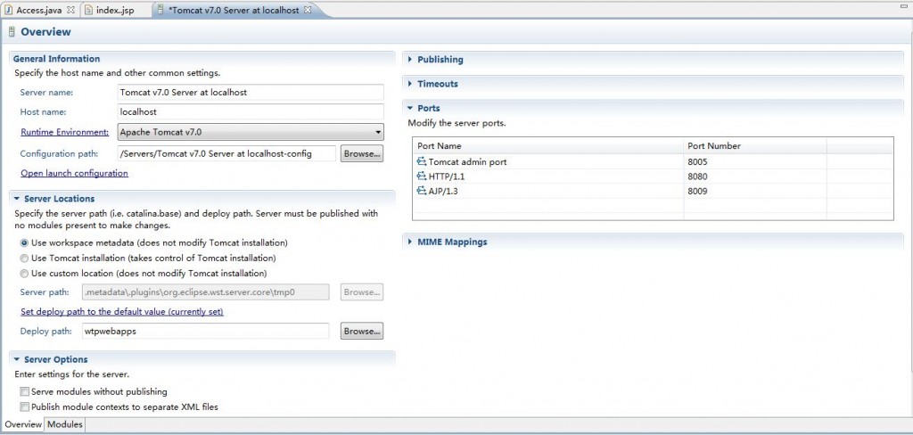The width and height of the screenshot is (913, 435).
Task: Expand the MIME Mappings section
Action: point(410,242)
